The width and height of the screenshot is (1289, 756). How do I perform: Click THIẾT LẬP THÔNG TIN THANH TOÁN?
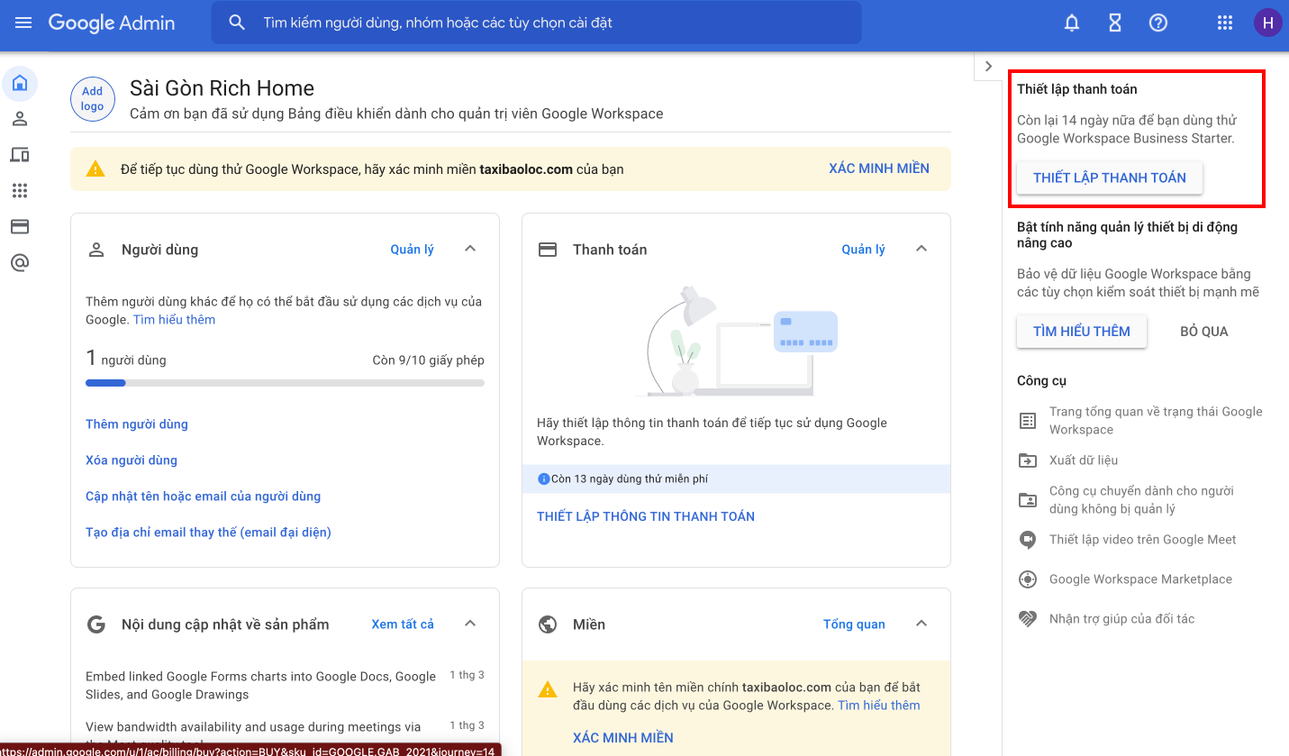(x=646, y=516)
